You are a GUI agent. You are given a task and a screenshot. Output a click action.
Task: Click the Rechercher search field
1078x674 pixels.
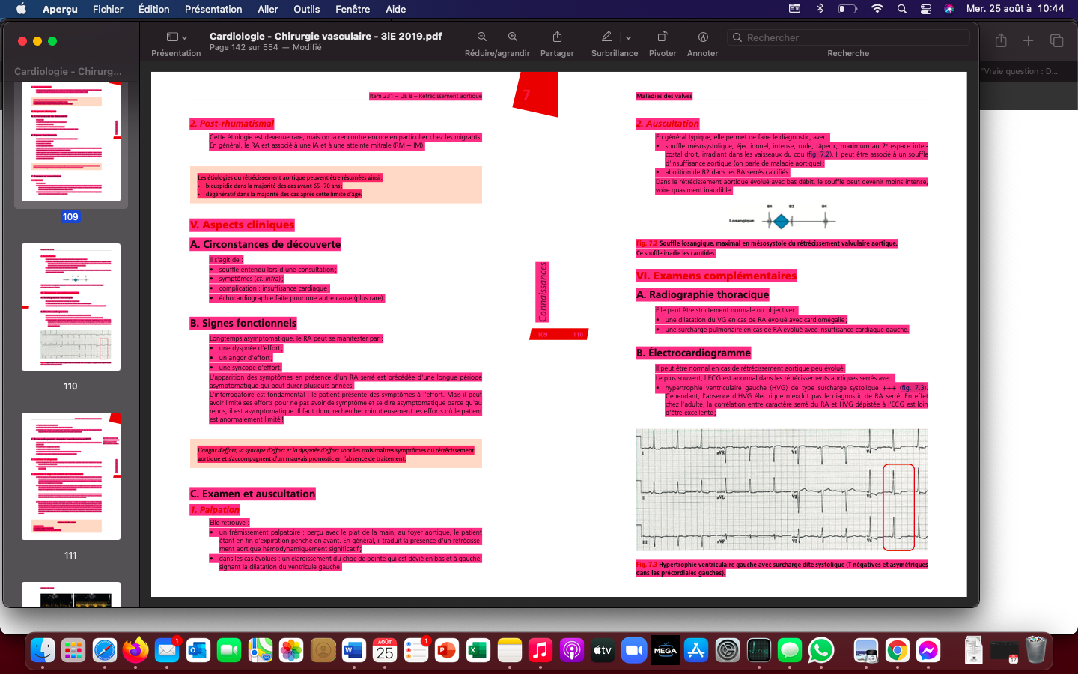coord(848,37)
